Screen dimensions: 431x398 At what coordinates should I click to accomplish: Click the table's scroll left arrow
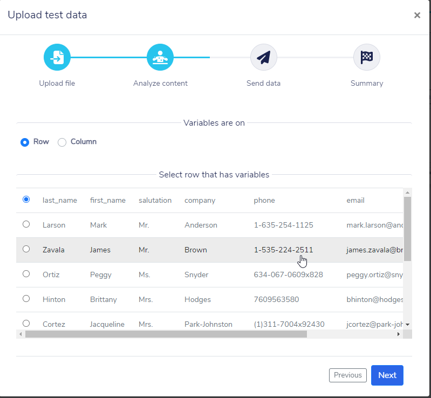pyautogui.click(x=20, y=334)
